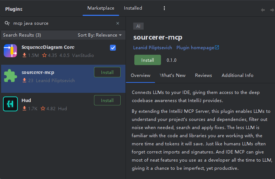Click the sourcerer-mcp heading in details

click(x=158, y=37)
